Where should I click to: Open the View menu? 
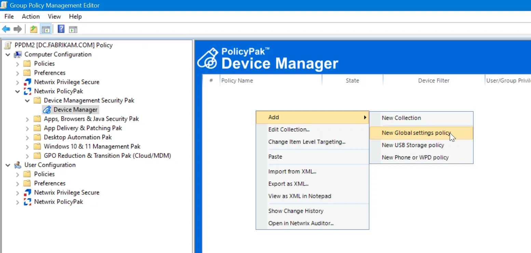click(x=54, y=16)
